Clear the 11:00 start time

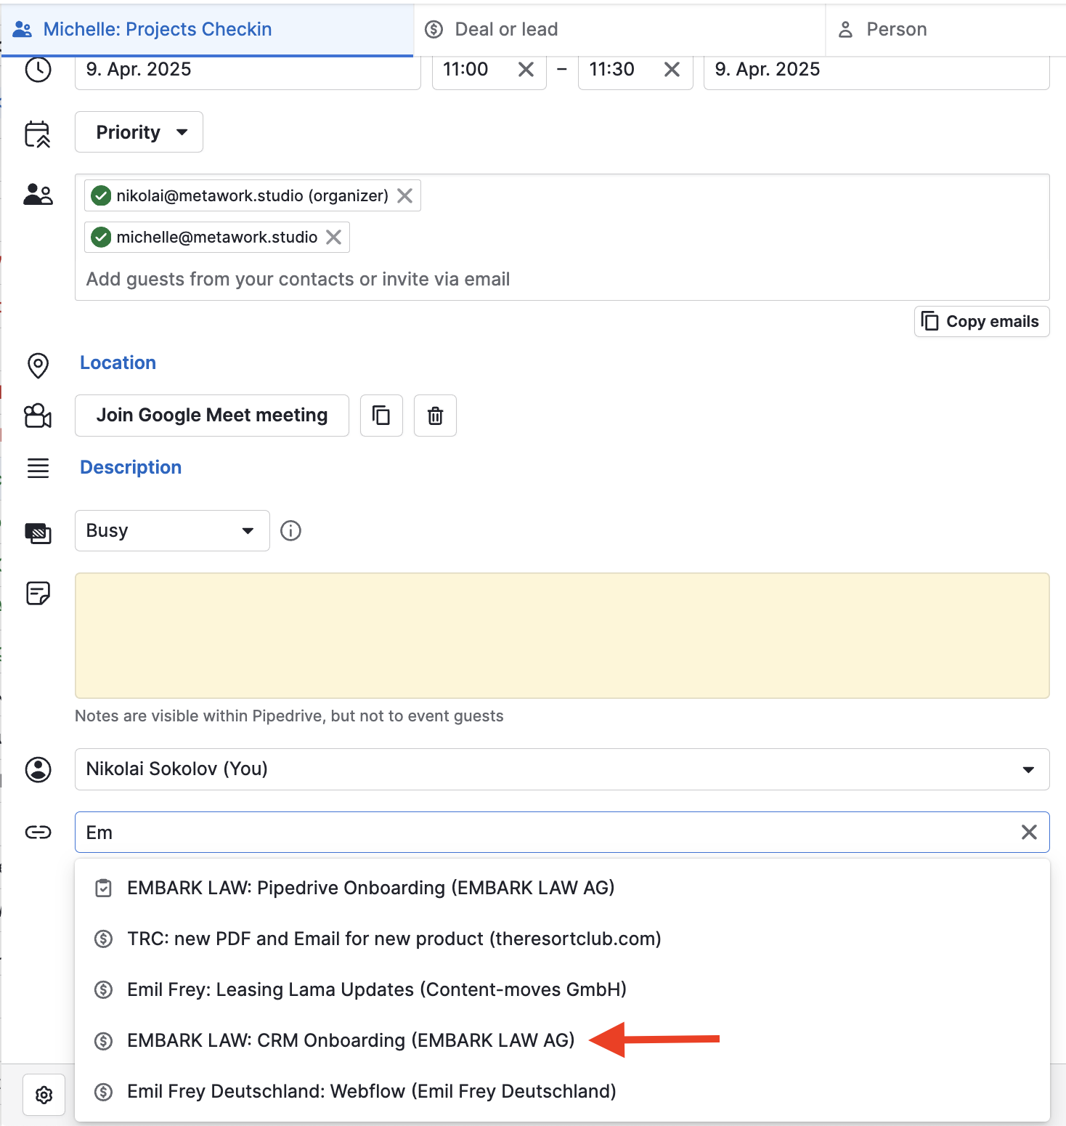click(526, 70)
